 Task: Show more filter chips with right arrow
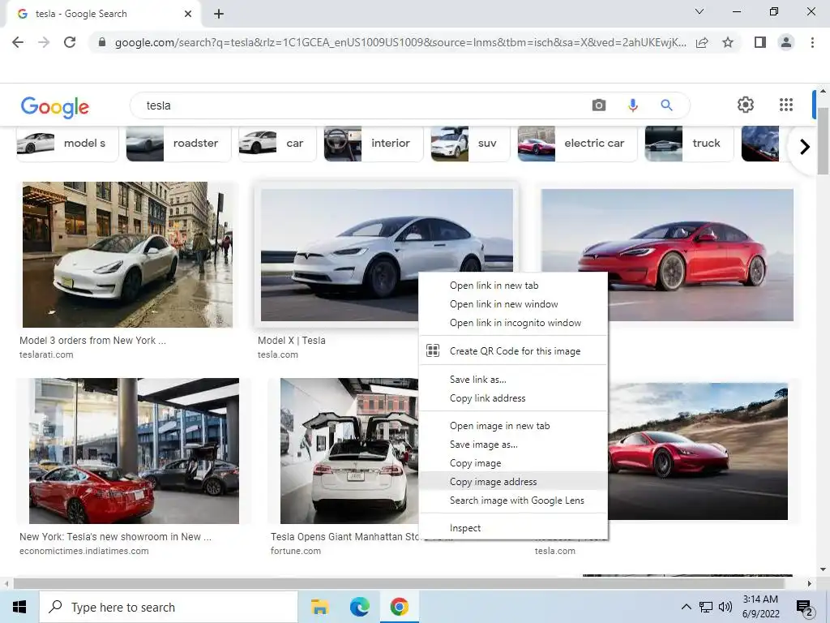pos(805,146)
